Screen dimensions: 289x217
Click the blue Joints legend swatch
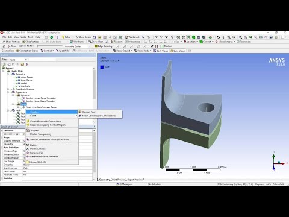point(102,67)
